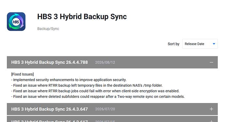Click the Two-way remote sync subfolders note
225x122 pixels.
pyautogui.click(x=98, y=97)
